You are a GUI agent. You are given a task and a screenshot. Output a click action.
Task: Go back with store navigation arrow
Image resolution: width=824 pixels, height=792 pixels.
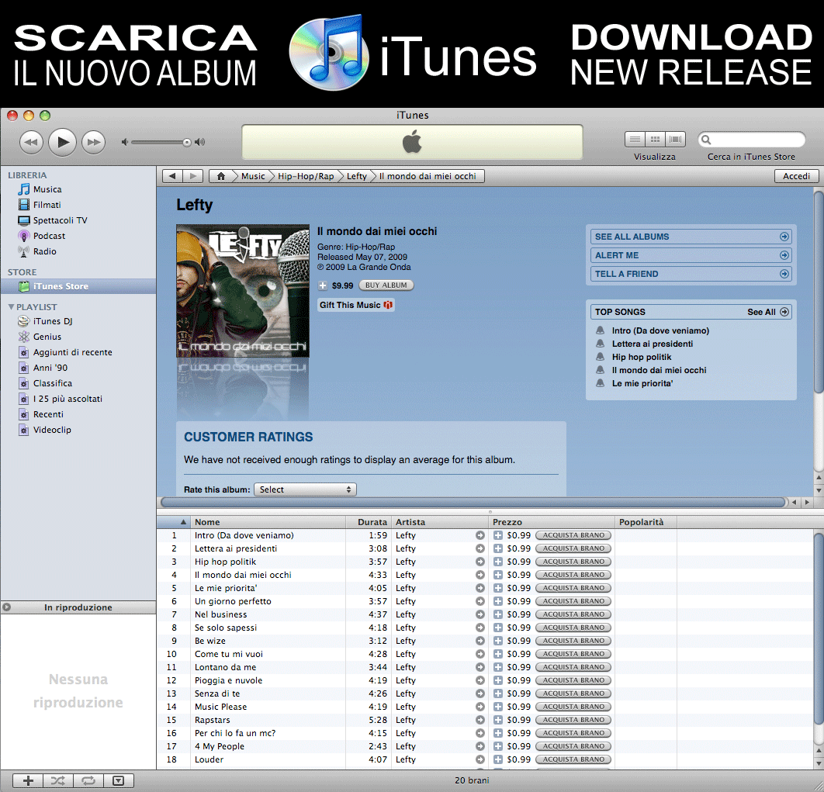point(172,176)
